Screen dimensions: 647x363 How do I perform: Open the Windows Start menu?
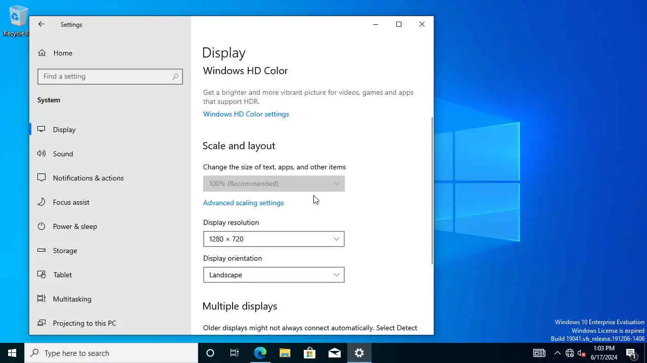coord(12,353)
